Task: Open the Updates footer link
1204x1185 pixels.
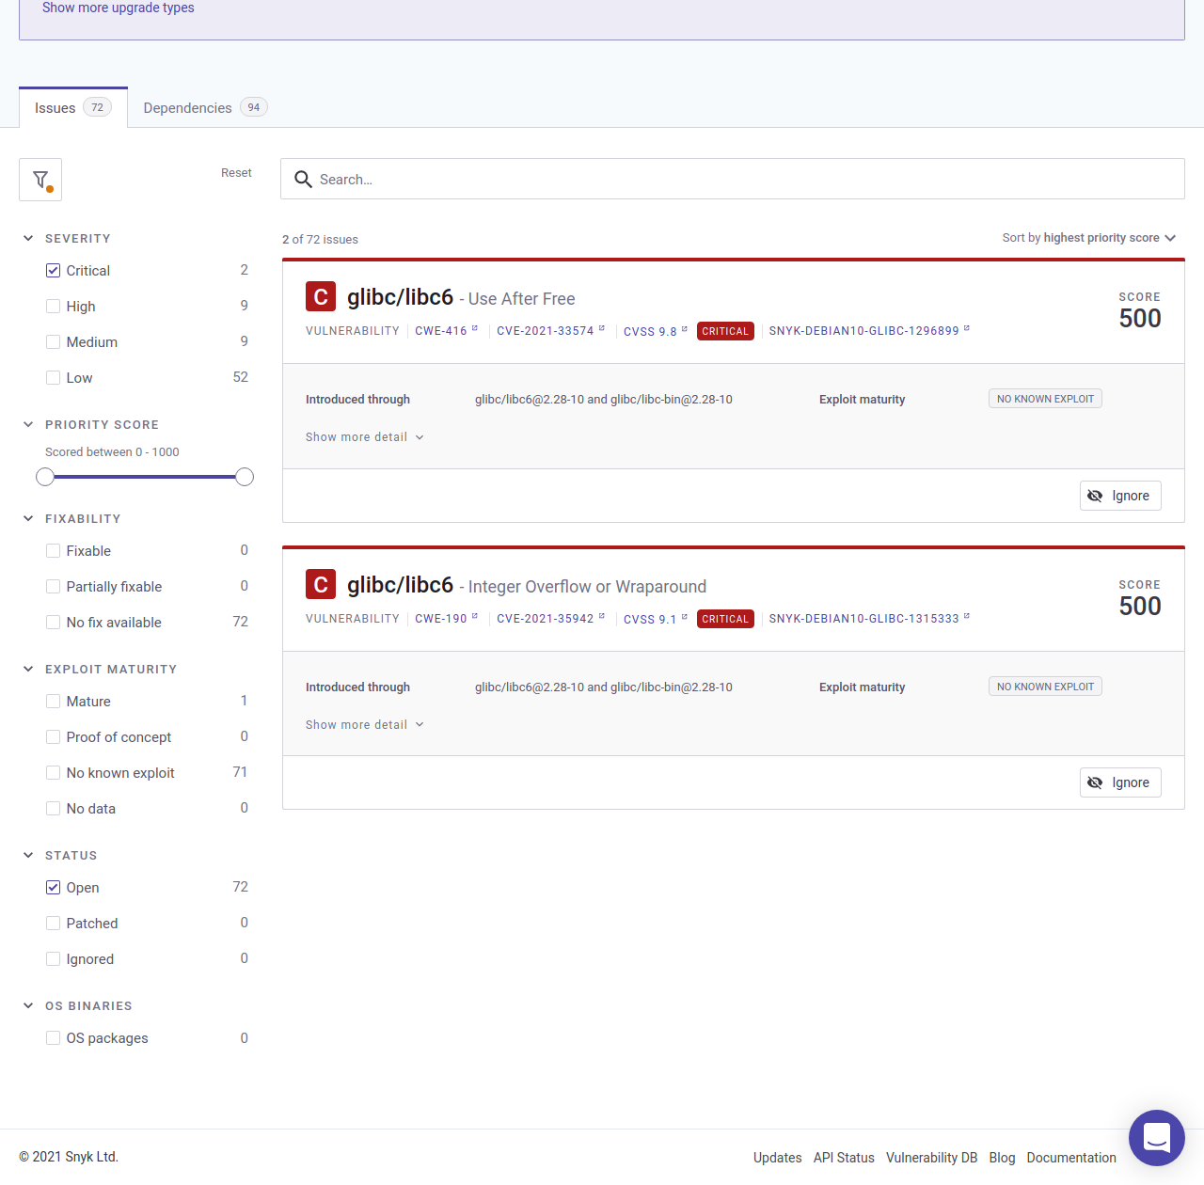Action: point(778,1158)
